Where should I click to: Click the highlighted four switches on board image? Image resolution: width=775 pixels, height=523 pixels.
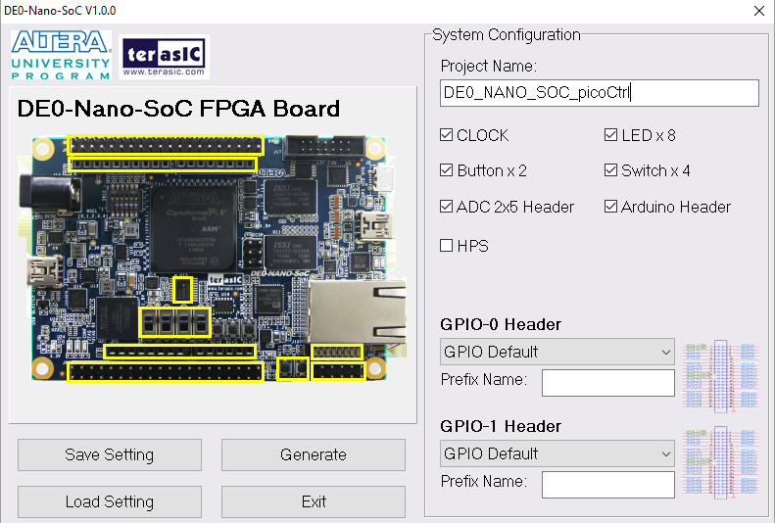175,321
